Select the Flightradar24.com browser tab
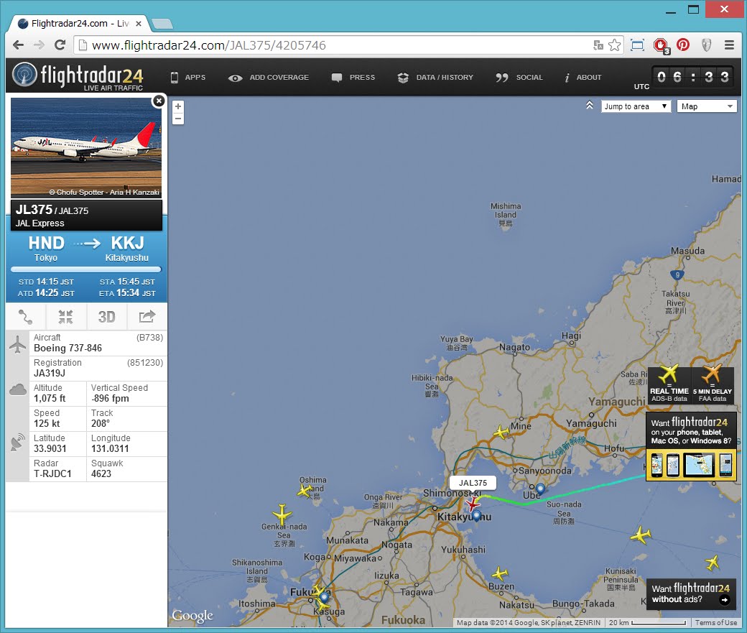 78,24
